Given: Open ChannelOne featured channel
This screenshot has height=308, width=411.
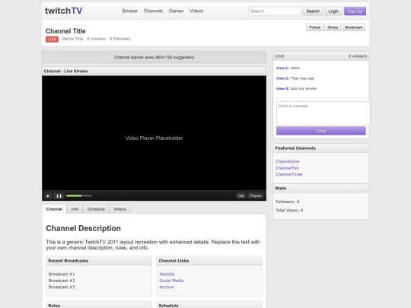Looking at the screenshot, I should point(287,161).
